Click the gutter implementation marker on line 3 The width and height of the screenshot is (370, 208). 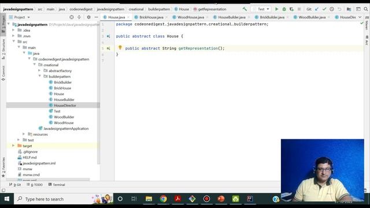tap(108, 36)
